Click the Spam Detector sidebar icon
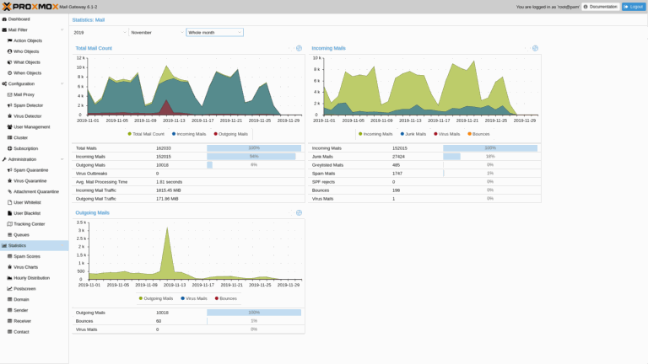 pyautogui.click(x=9, y=105)
